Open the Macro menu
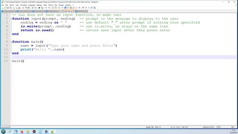This screenshot has height=134, width=238. pos(51,5)
